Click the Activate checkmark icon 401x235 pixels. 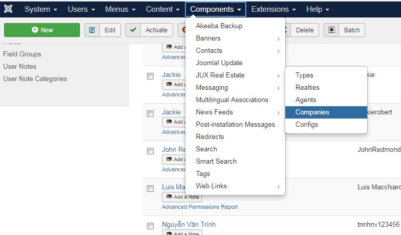[133, 30]
